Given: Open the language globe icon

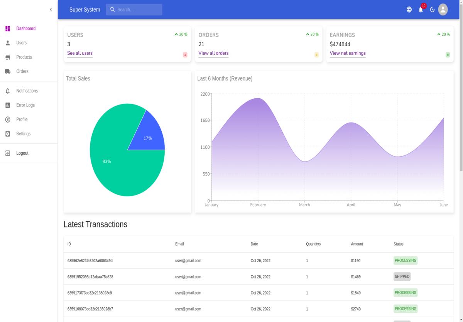Looking at the screenshot, I should 409,10.
